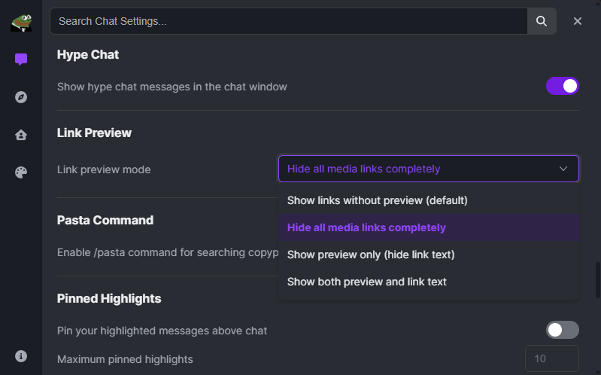Click the frog avatar icon in sidebar

21,23
